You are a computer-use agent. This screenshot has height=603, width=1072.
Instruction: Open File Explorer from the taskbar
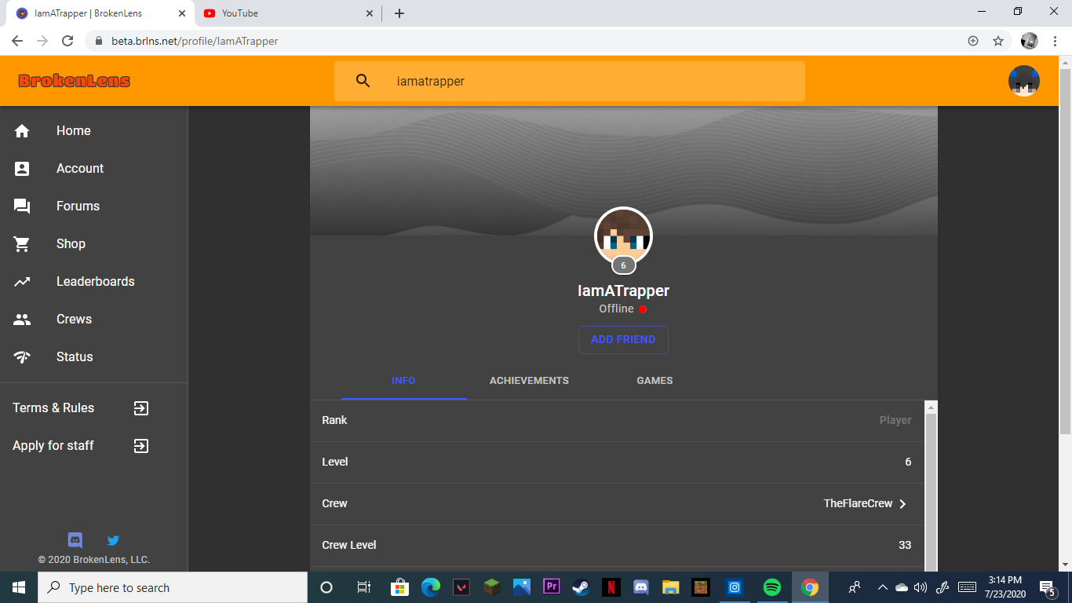pyautogui.click(x=670, y=587)
